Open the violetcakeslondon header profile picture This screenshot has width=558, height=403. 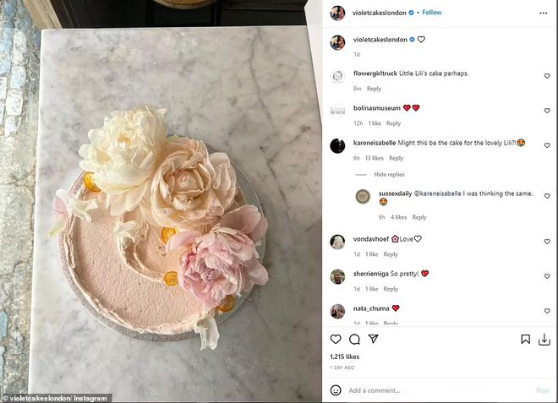coord(337,14)
